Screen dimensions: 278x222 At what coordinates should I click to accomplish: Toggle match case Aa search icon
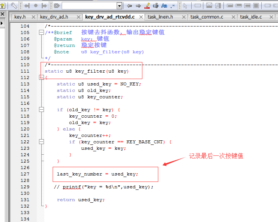[164, 6]
